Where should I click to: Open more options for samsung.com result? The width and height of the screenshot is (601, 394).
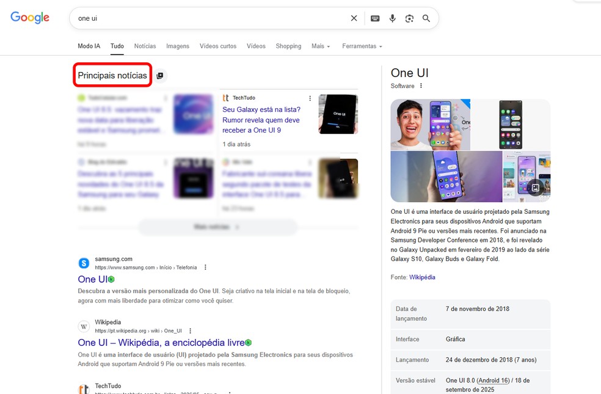[205, 267]
